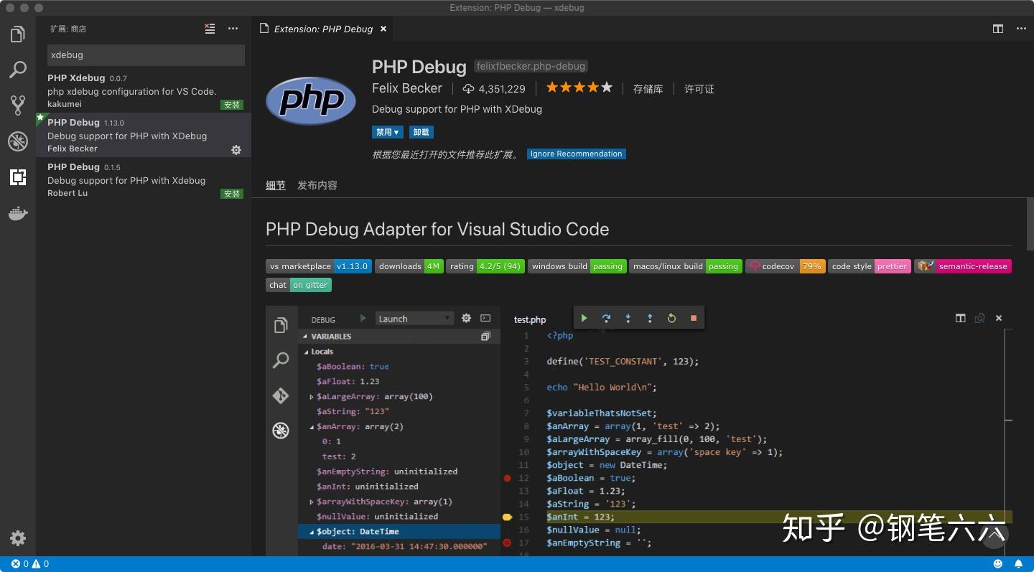Click the code style prettier badge
1034x572 pixels.
(x=870, y=266)
